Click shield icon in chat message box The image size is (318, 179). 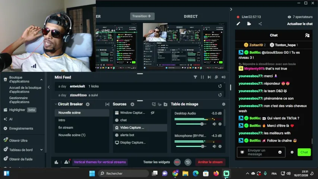(x=242, y=152)
